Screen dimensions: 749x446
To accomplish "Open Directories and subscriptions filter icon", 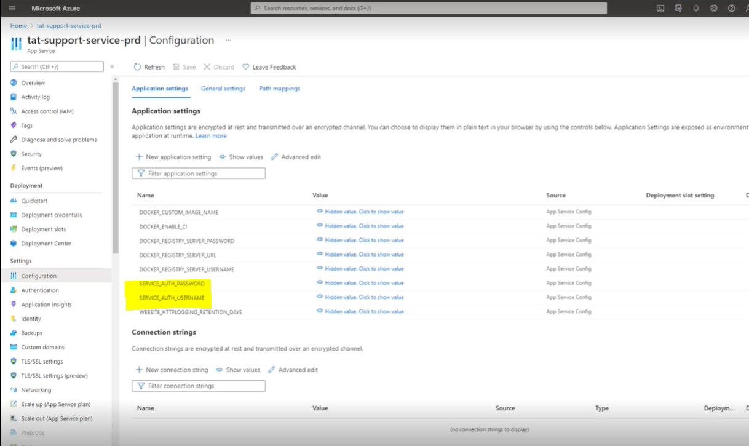I will [678, 8].
